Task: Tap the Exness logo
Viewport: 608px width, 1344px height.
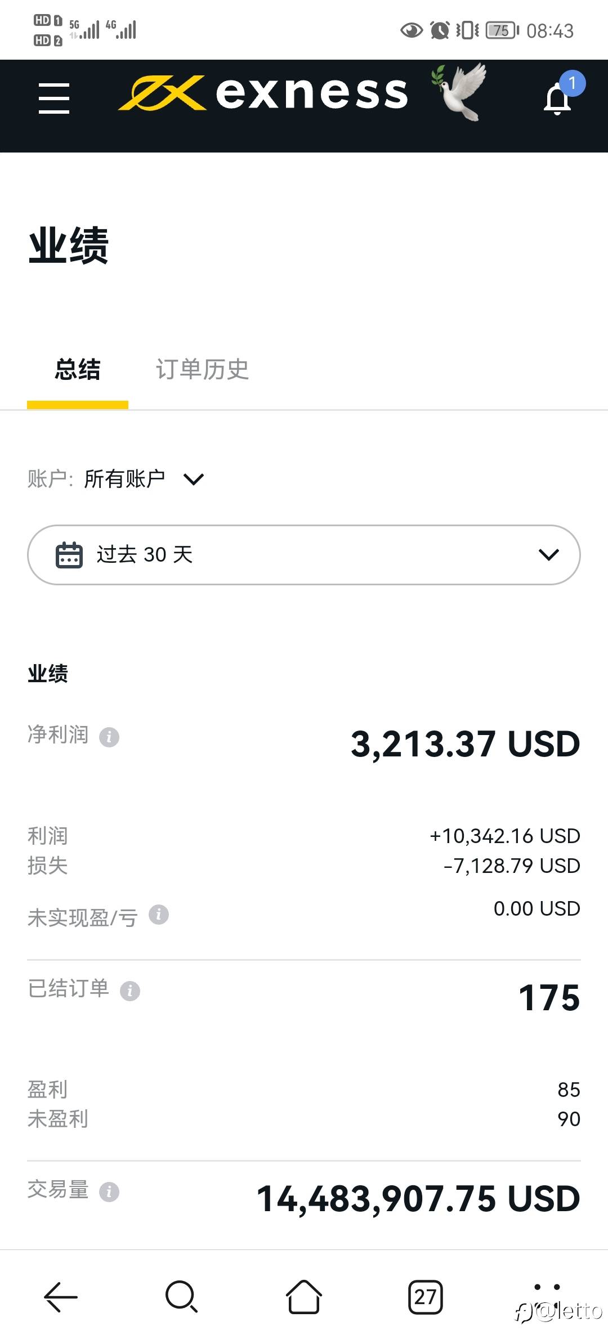Action: coord(263,93)
